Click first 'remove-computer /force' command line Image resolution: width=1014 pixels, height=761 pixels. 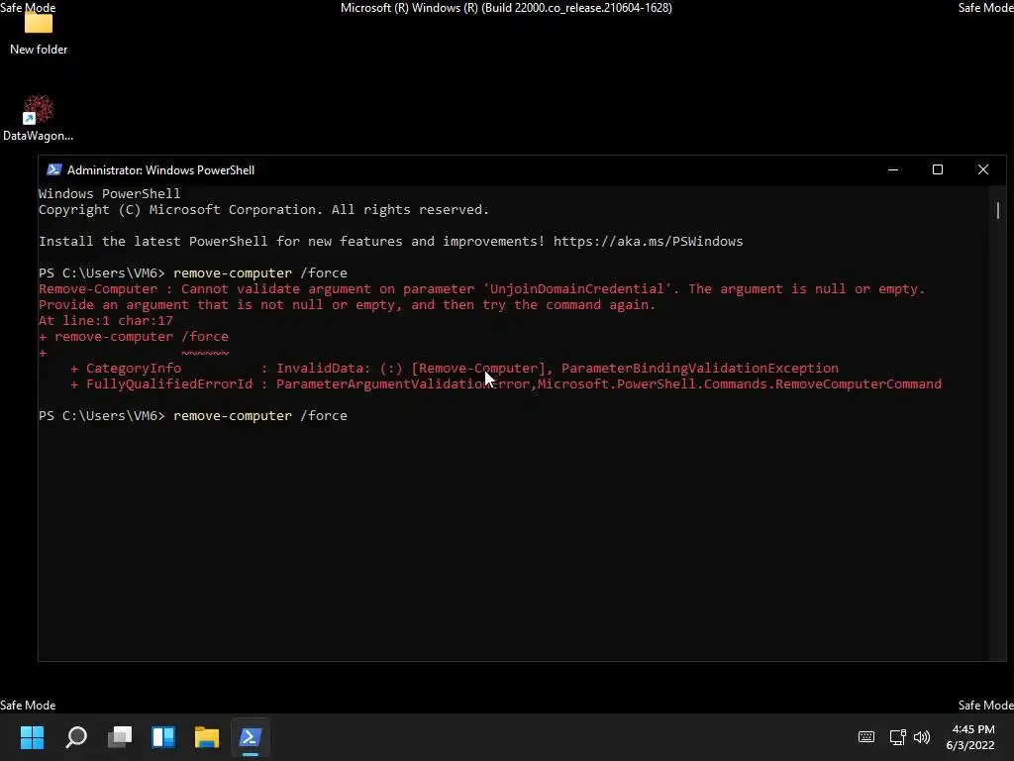point(260,273)
